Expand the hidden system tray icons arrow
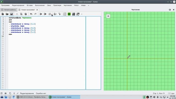Viewport: 176px width, 99px height. (x=168, y=97)
